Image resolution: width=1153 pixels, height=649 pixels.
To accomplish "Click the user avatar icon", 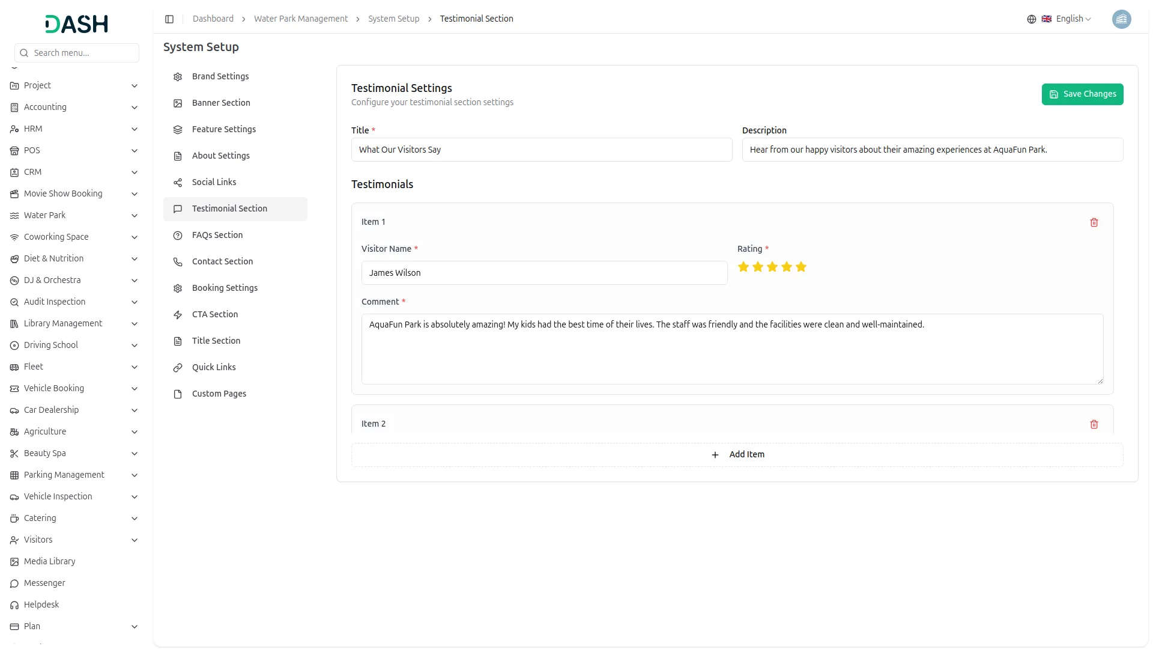I will [1121, 19].
